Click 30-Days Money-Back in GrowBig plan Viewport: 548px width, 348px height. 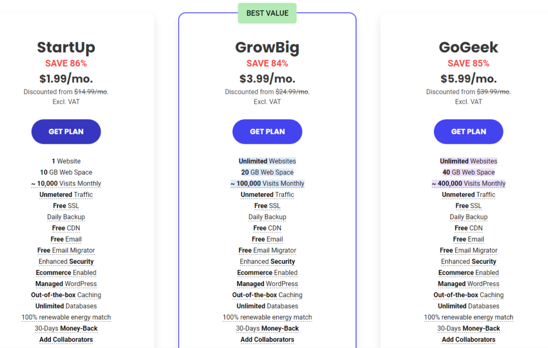click(x=268, y=329)
